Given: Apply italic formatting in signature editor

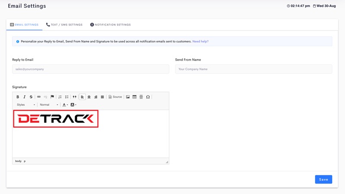Looking at the screenshot, I should (25, 97).
